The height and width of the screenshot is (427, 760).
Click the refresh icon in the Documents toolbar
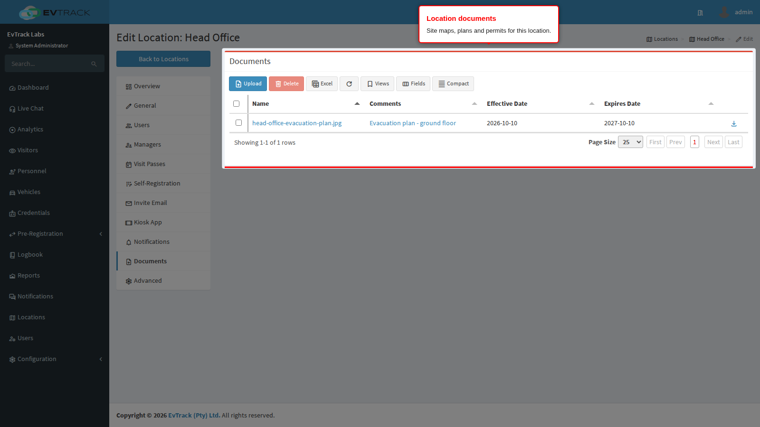click(x=349, y=84)
